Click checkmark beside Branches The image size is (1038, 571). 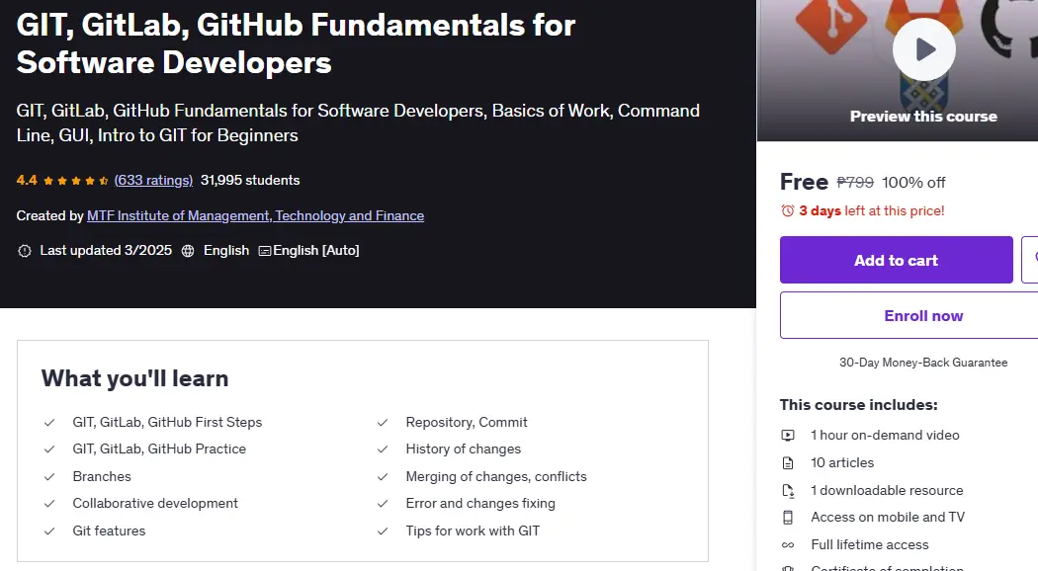49,477
